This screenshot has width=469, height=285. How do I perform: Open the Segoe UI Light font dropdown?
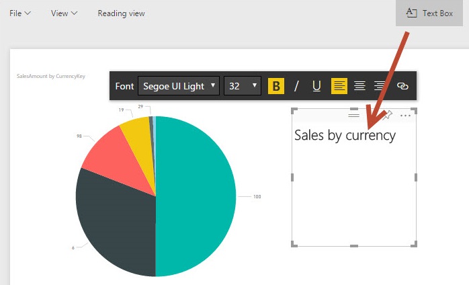[179, 86]
